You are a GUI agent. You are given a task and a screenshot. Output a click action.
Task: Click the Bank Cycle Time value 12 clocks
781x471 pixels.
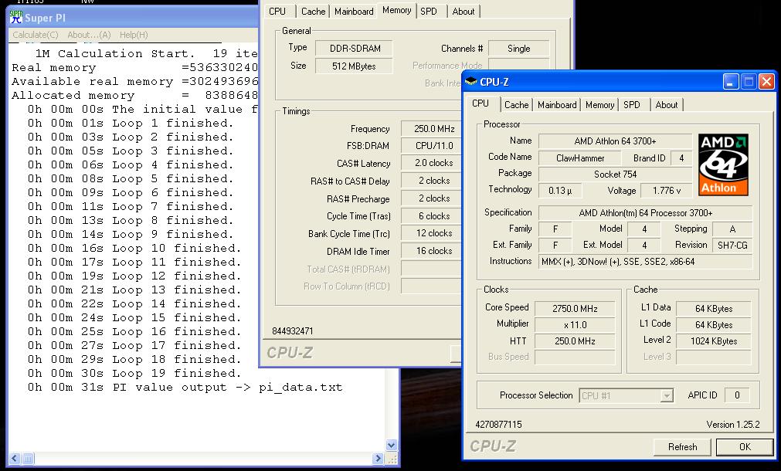click(433, 233)
